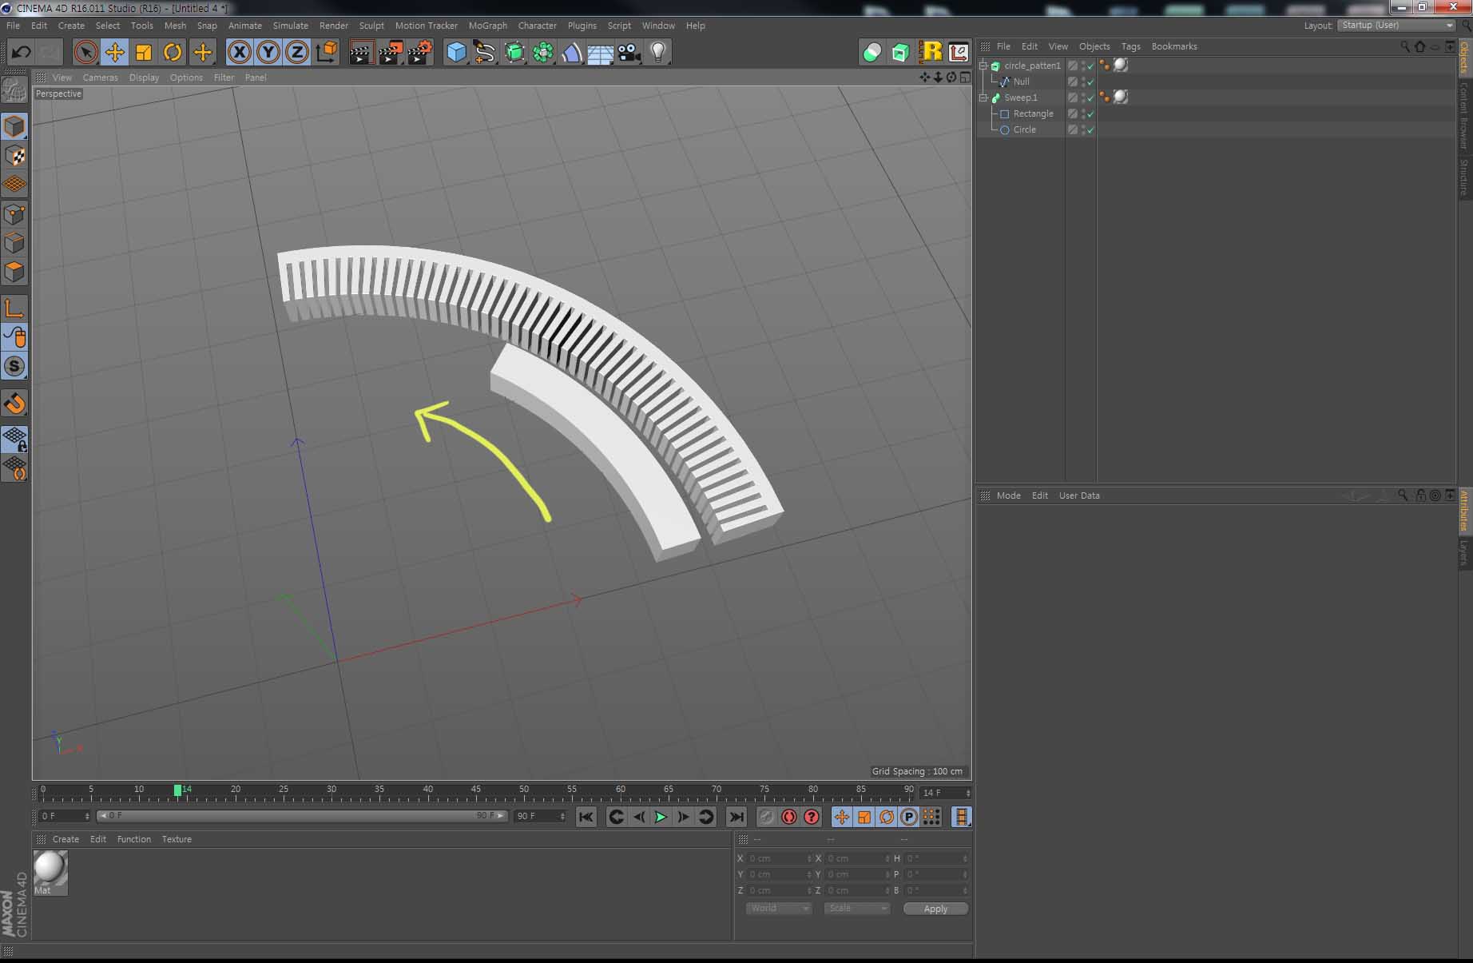Switch to Edges mode icon

coord(14,242)
